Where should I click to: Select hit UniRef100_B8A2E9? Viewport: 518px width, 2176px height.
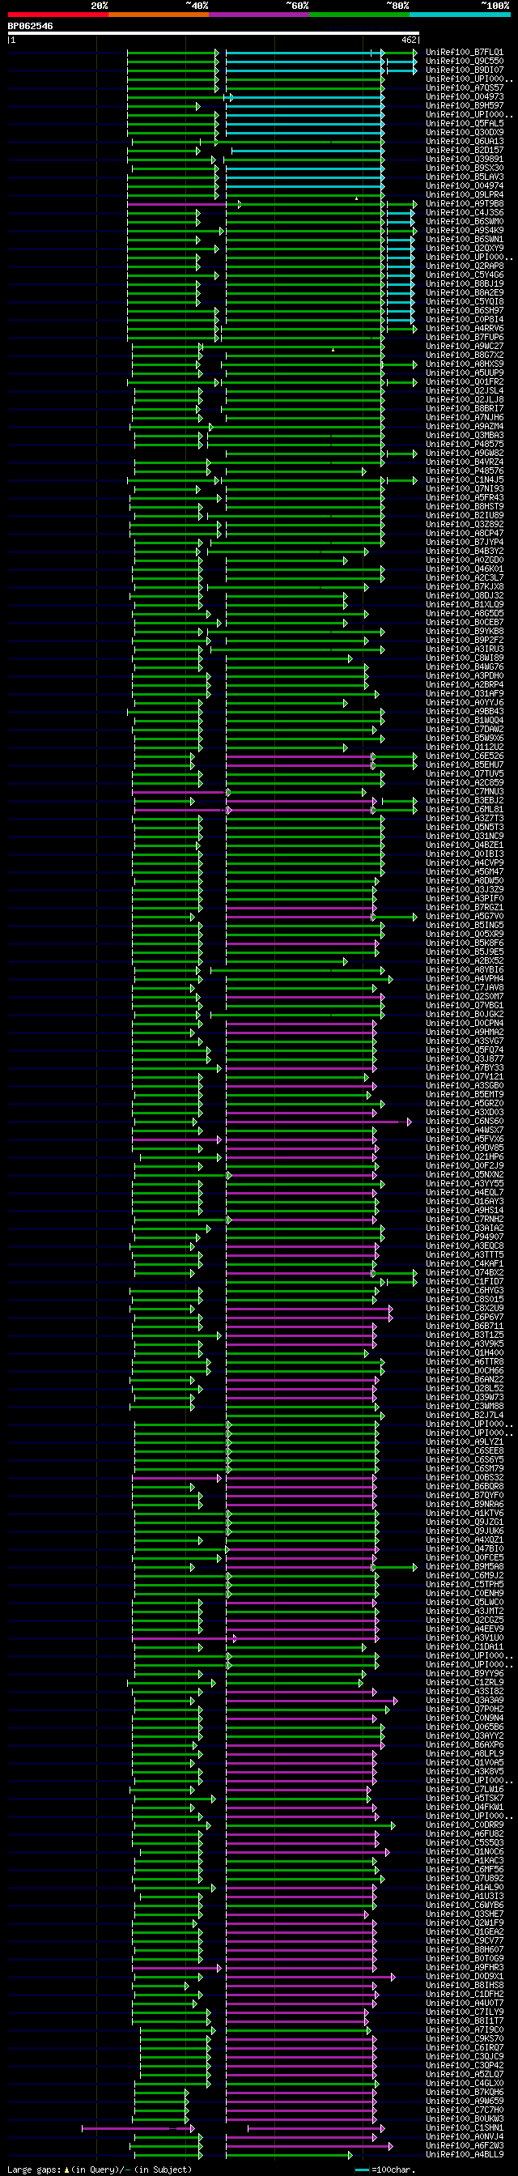point(465,292)
